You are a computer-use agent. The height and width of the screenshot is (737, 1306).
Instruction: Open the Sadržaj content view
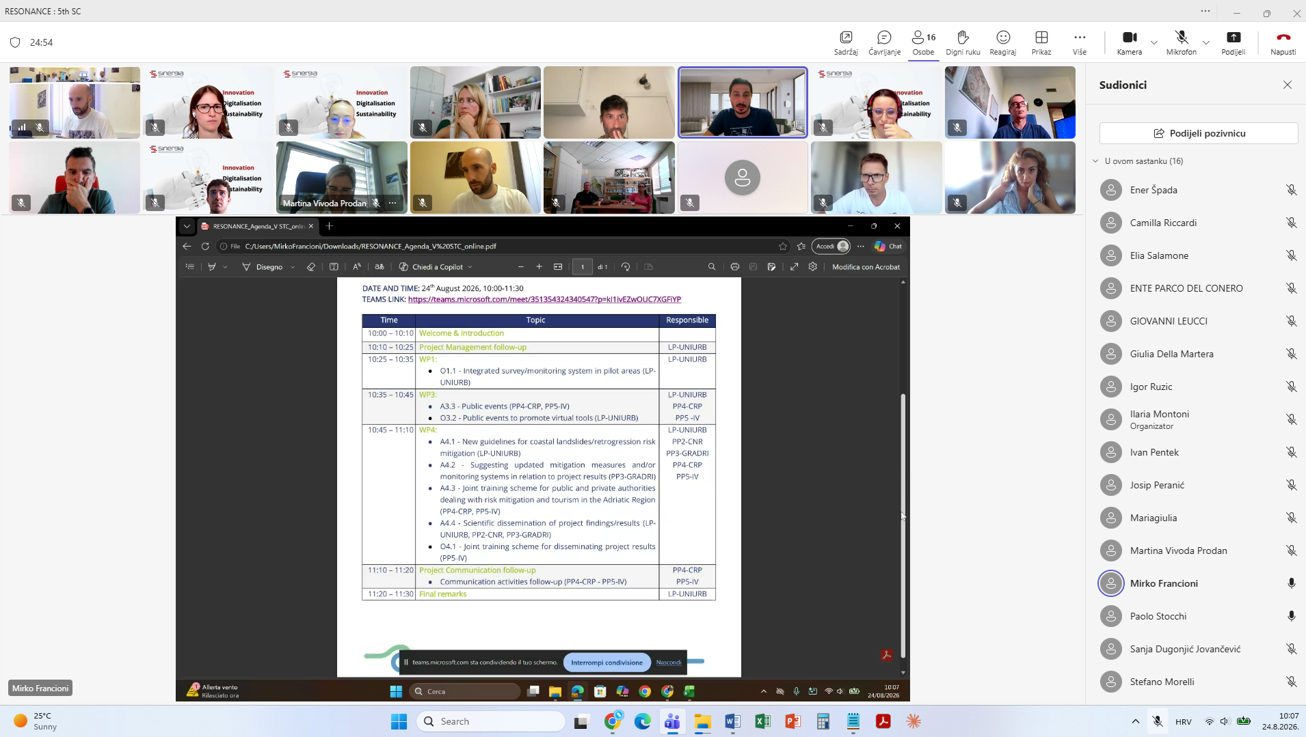(846, 42)
